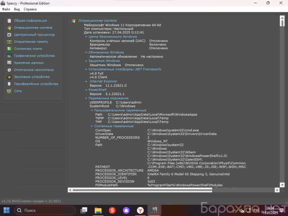Click the vertical scrollbar thumb
Image resolution: width=288 pixels, height=216 pixels.
tap(282, 23)
